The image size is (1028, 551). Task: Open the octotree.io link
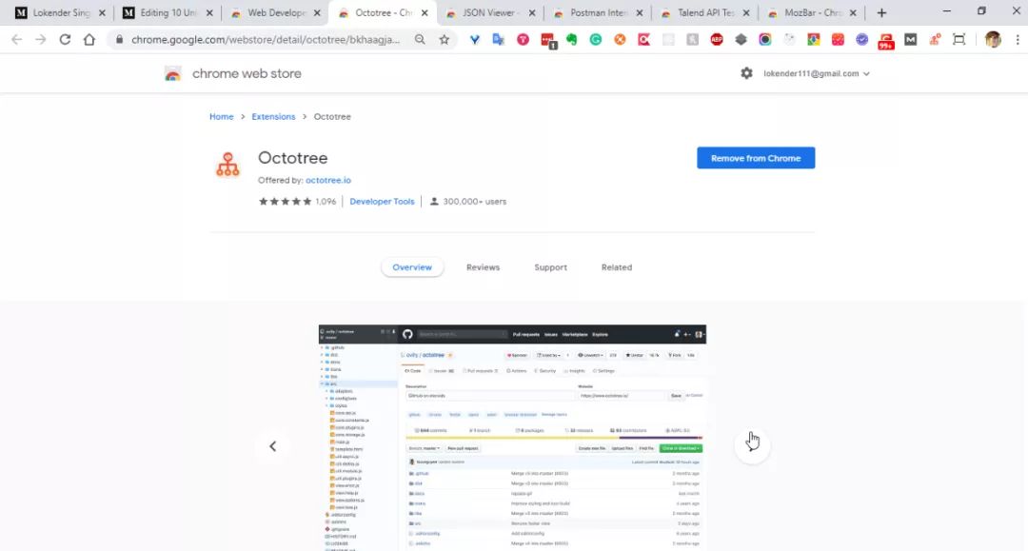pyautogui.click(x=327, y=180)
